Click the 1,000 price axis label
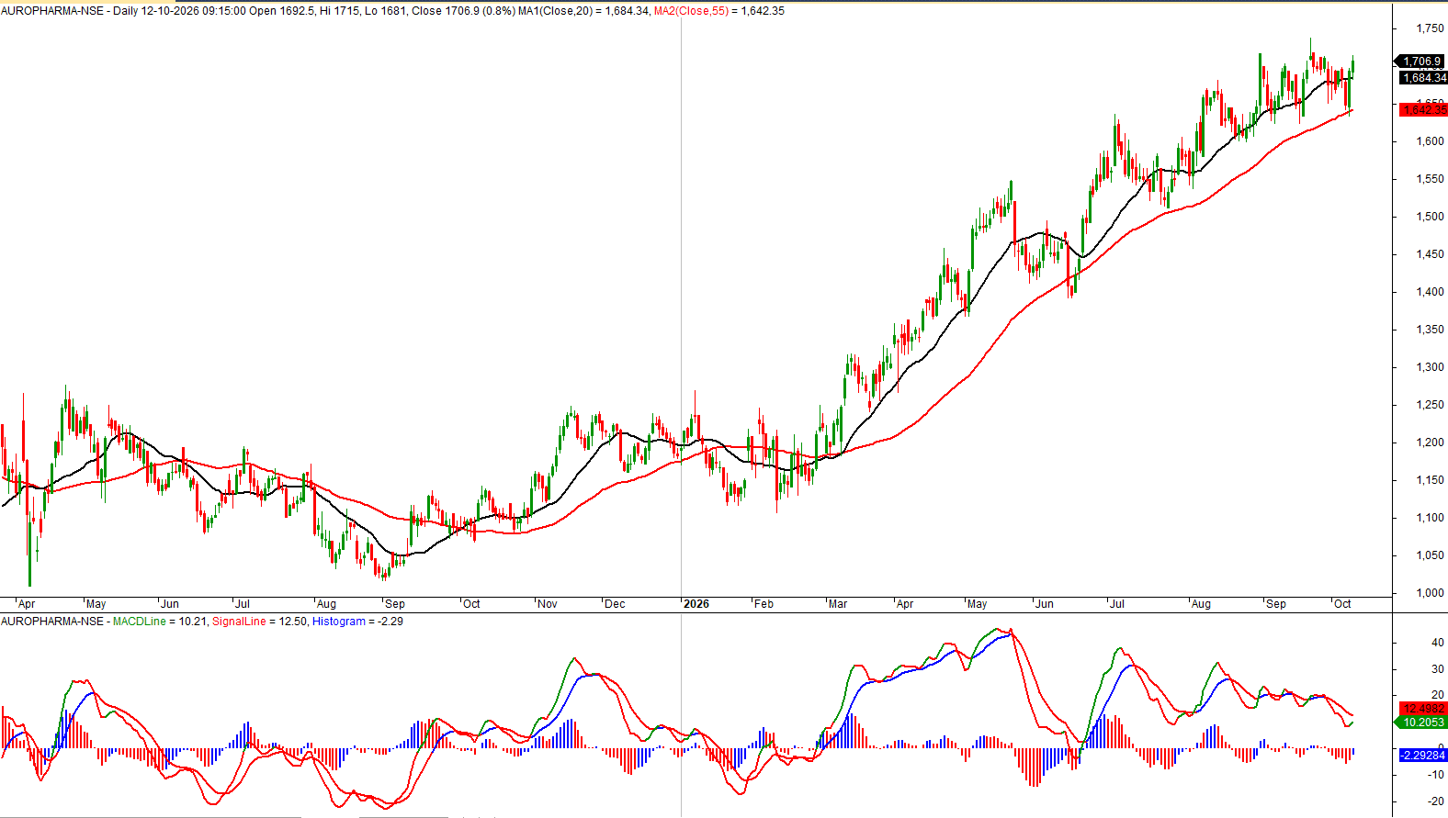The height and width of the screenshot is (818, 1448). tap(1430, 593)
